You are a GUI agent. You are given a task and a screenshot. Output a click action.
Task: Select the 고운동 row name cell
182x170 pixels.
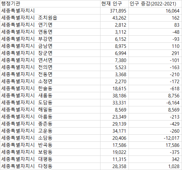point(50,131)
